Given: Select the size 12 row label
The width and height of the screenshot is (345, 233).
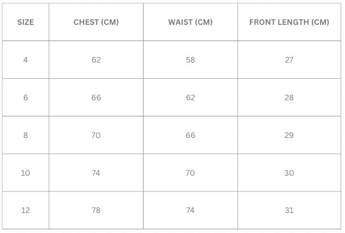Looking at the screenshot, I should coord(25,210).
